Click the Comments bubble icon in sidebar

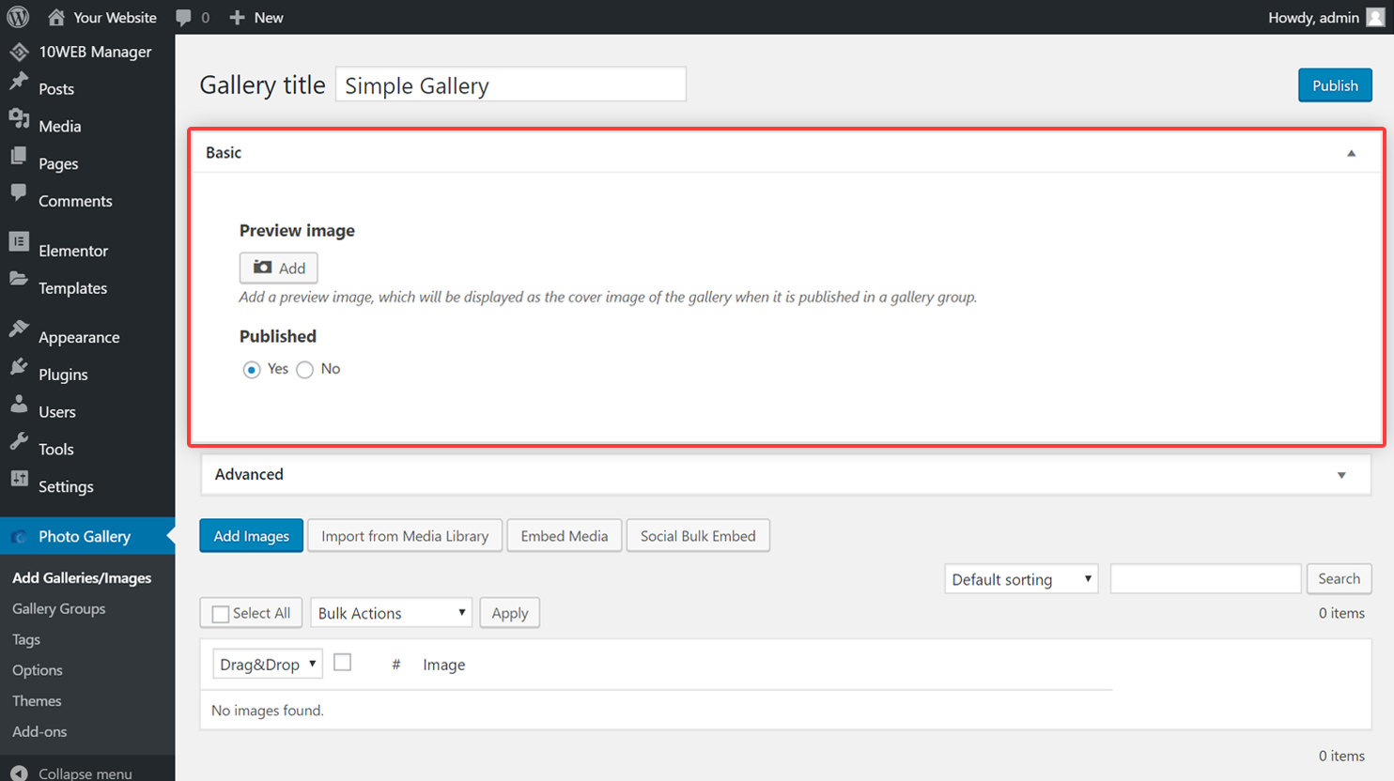pyautogui.click(x=19, y=193)
